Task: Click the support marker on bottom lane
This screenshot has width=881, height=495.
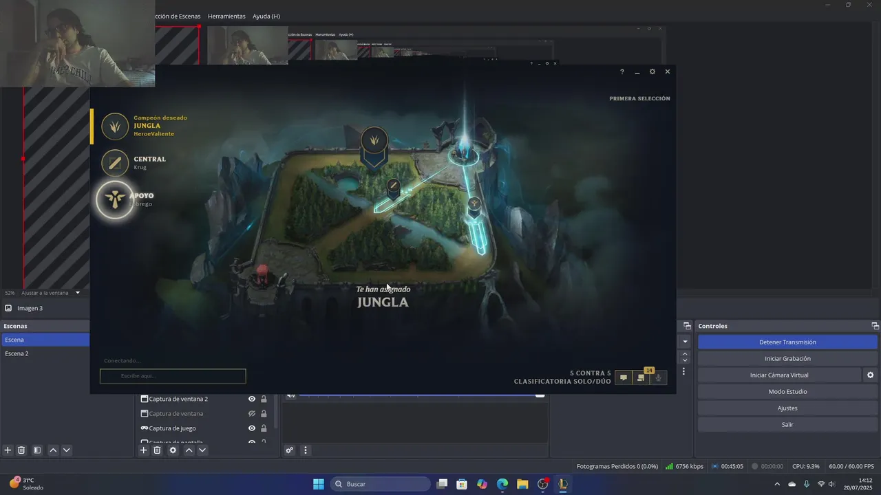Action: (x=474, y=206)
